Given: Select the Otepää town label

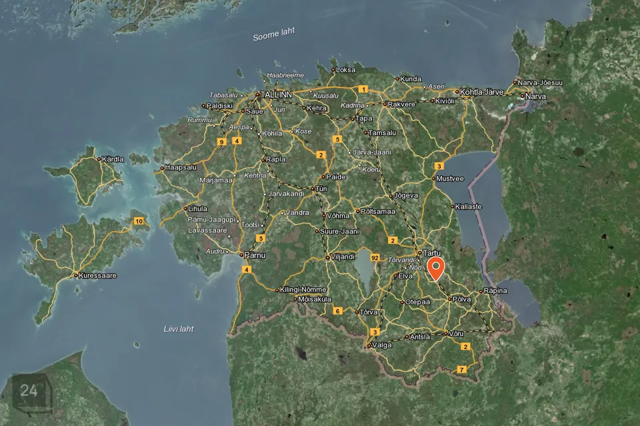Looking at the screenshot, I should (417, 302).
